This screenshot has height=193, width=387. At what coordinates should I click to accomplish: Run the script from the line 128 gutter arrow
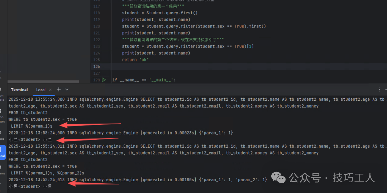(104, 80)
